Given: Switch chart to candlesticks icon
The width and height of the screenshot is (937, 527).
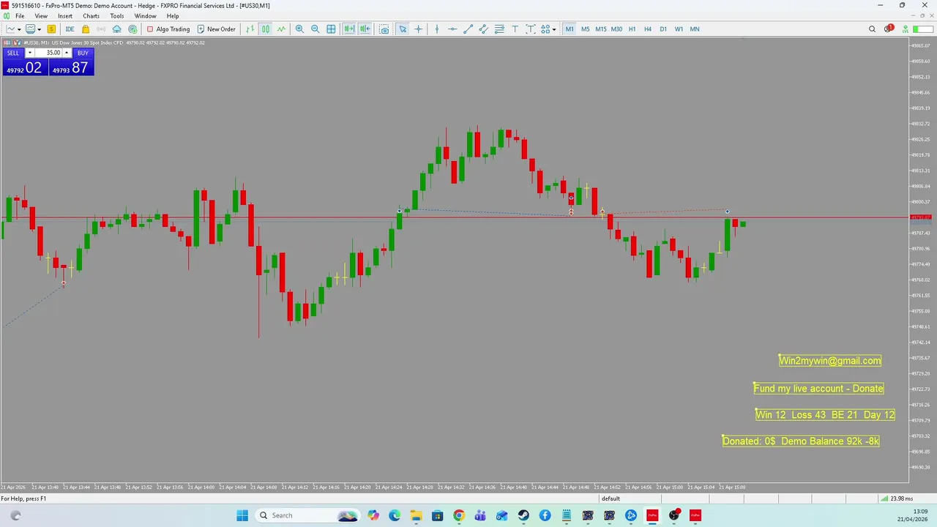Looking at the screenshot, I should pos(266,29).
